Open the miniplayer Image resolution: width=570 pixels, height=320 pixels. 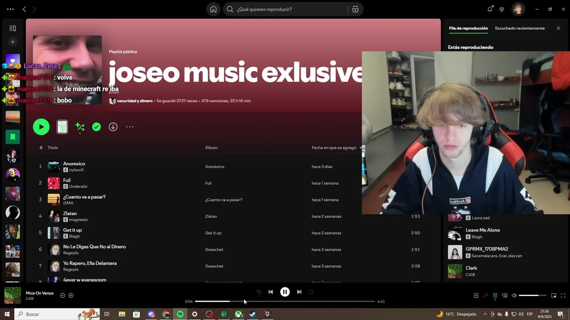tap(554, 296)
